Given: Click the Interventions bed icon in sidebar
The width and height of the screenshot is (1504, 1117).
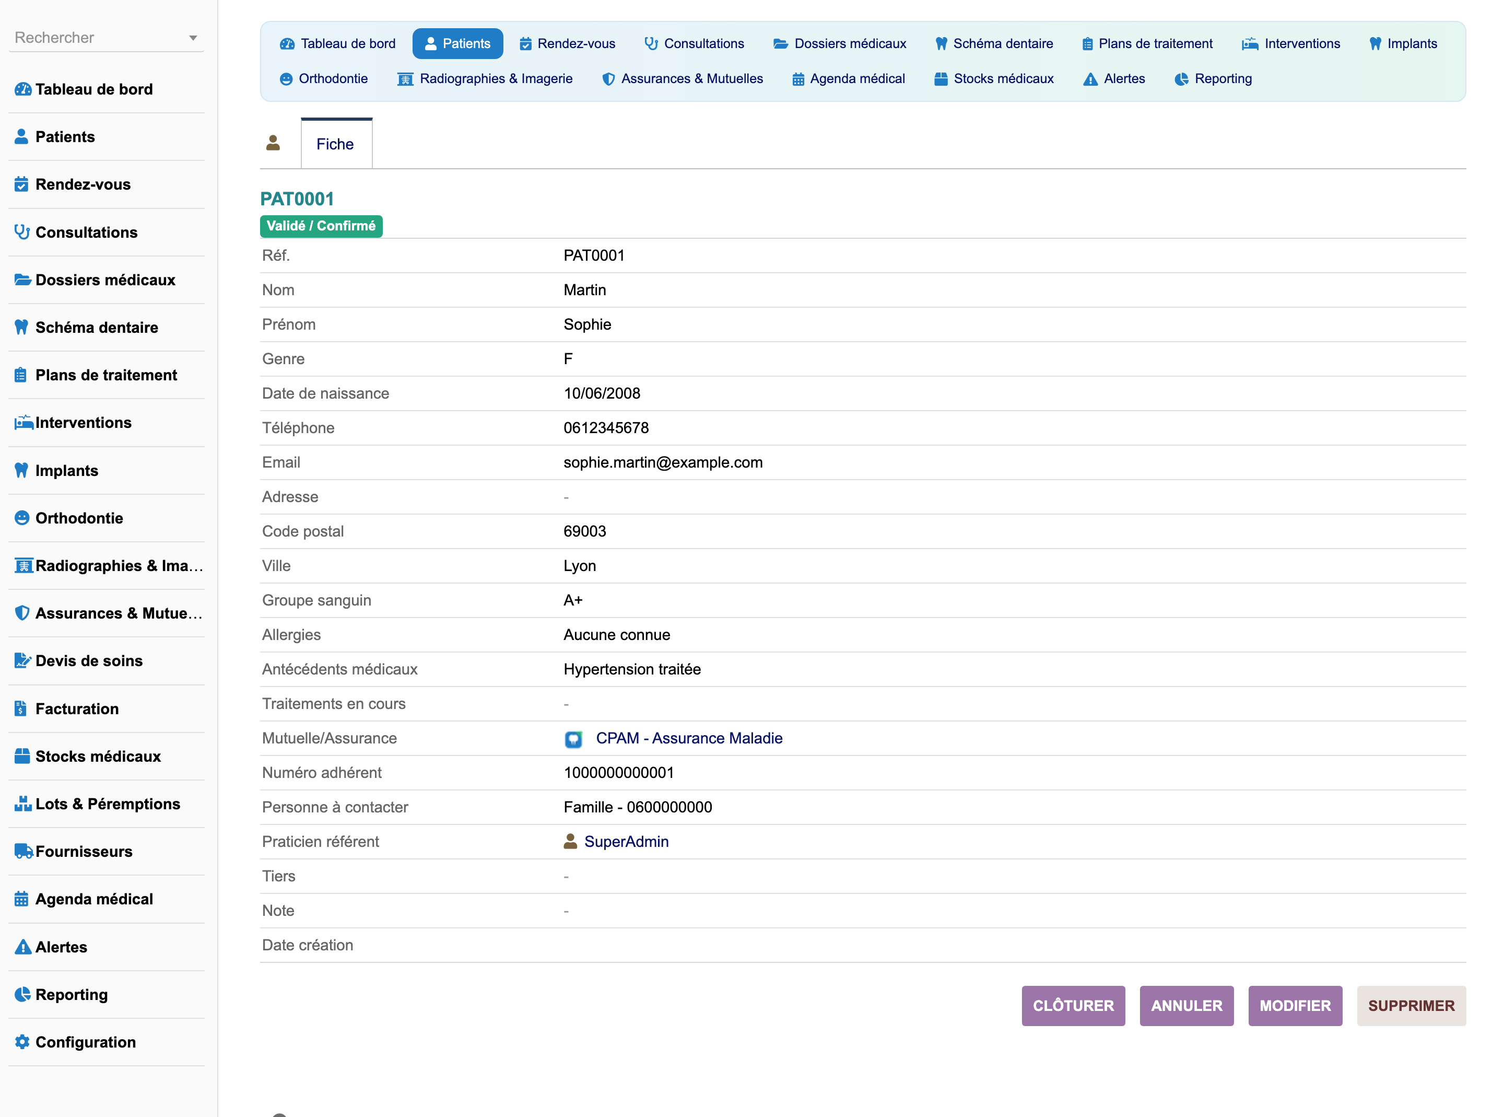Looking at the screenshot, I should click(23, 423).
